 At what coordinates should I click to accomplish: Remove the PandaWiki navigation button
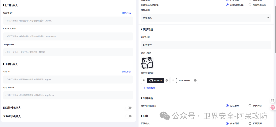tap(195, 80)
